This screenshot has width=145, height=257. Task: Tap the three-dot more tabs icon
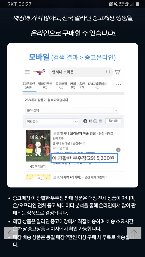pos(118,84)
